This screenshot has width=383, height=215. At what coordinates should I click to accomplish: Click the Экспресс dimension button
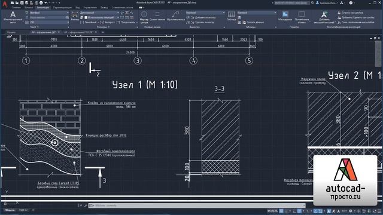click(107, 22)
